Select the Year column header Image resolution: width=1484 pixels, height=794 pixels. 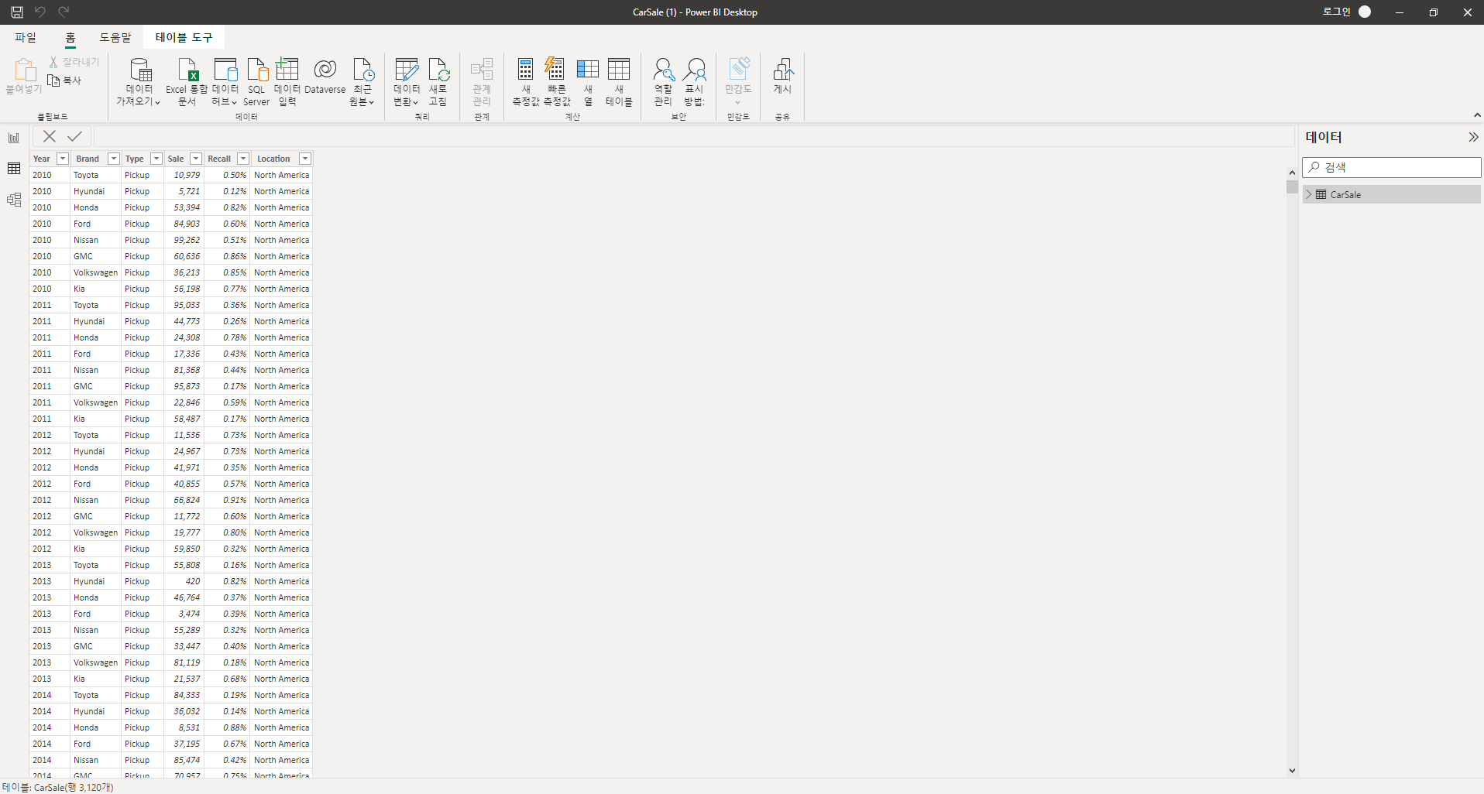click(42, 159)
